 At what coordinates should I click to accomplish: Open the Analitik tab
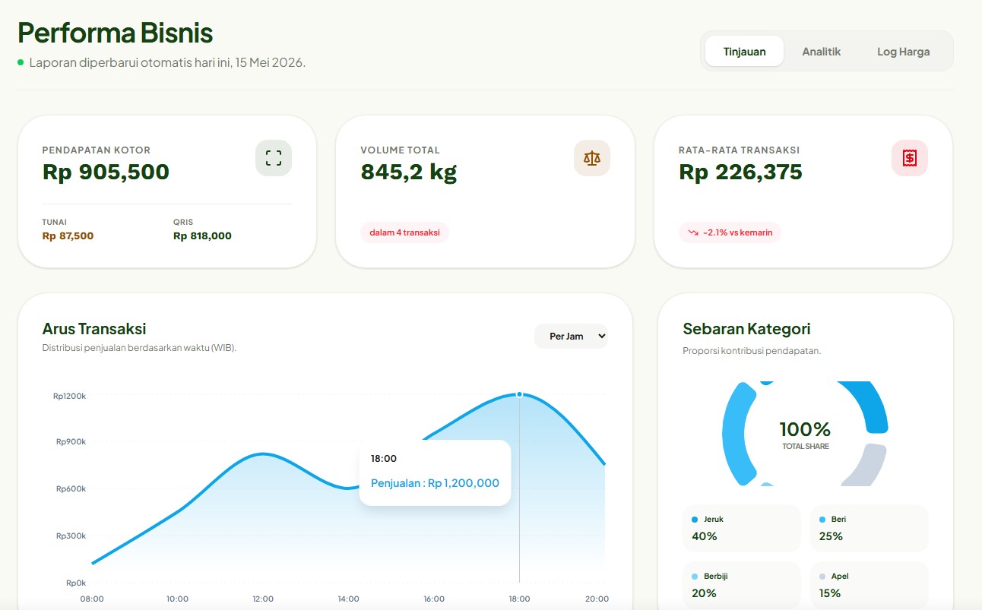tap(821, 52)
